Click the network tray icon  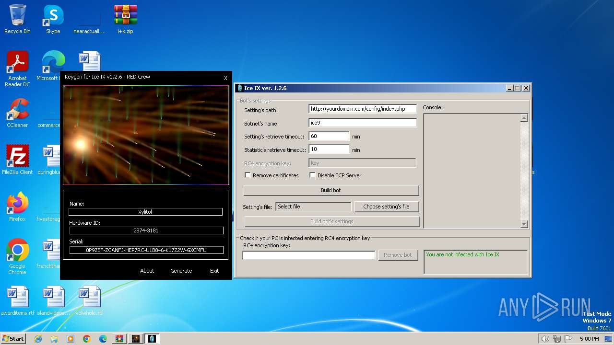[557, 339]
